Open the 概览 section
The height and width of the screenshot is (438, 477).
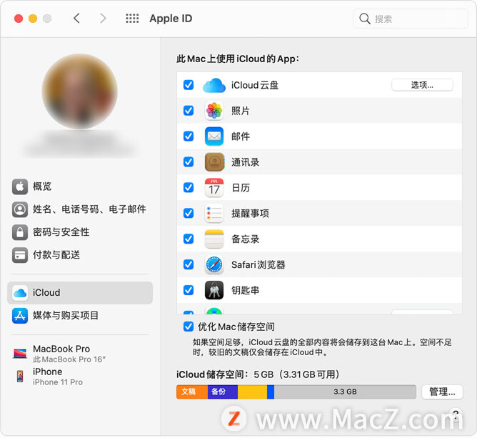(x=80, y=186)
